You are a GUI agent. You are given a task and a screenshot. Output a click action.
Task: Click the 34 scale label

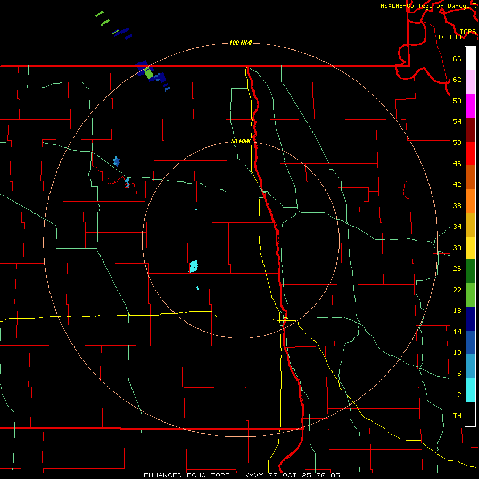(457, 227)
